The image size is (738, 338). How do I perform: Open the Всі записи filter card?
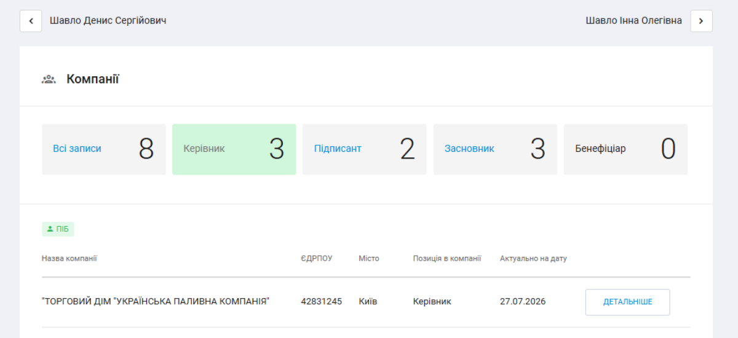104,149
